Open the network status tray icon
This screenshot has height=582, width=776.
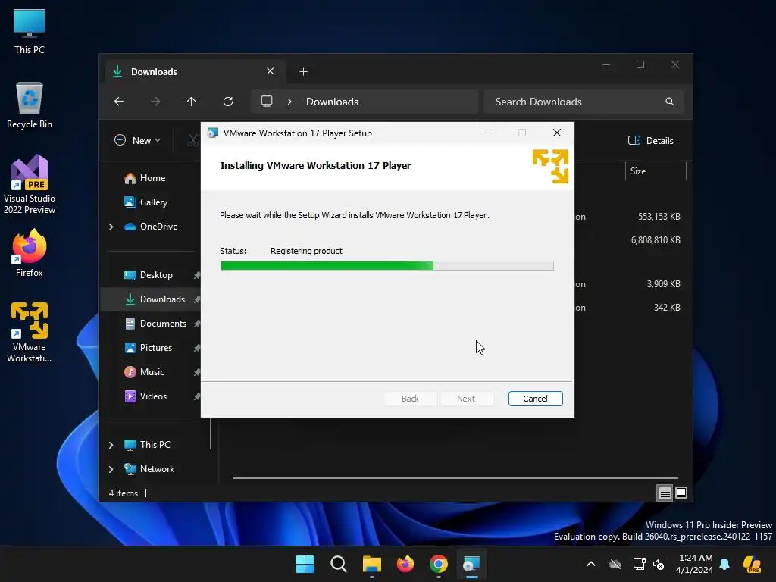tap(639, 564)
